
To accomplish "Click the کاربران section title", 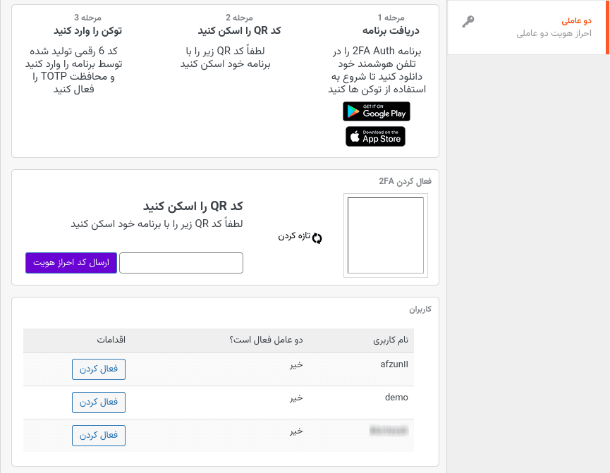I will 420,309.
